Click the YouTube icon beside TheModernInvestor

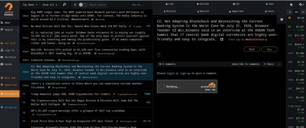tap(64, 104)
